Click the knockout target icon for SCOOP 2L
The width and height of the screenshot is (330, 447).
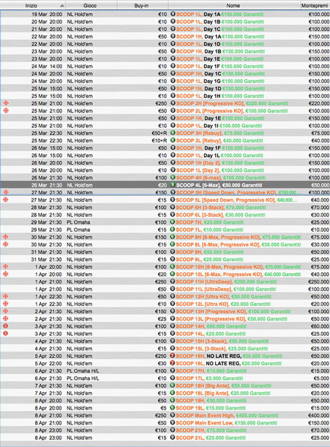pos(5,111)
